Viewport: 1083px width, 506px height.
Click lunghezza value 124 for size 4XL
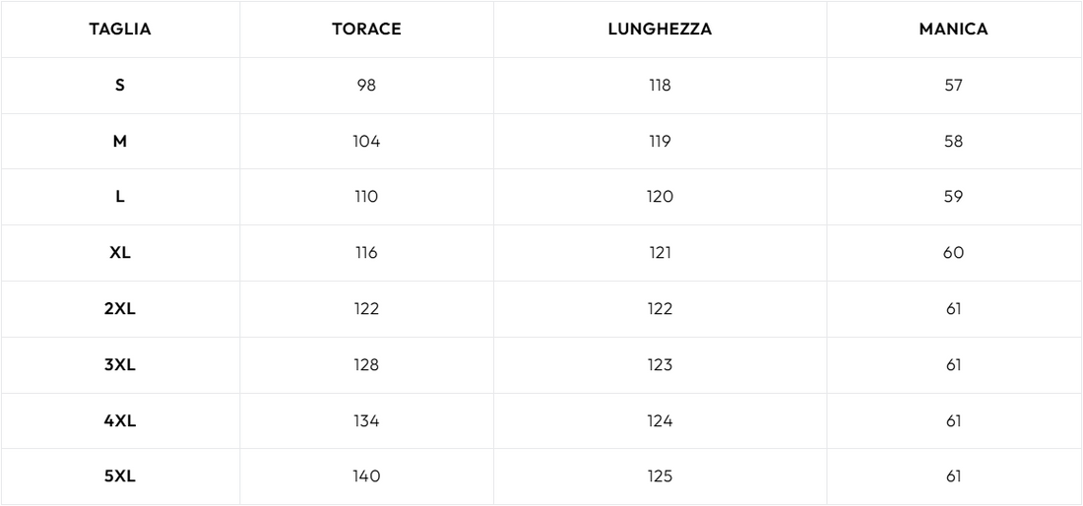pos(660,420)
